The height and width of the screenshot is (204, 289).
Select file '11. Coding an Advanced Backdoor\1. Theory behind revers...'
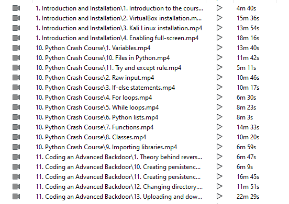click(119, 157)
